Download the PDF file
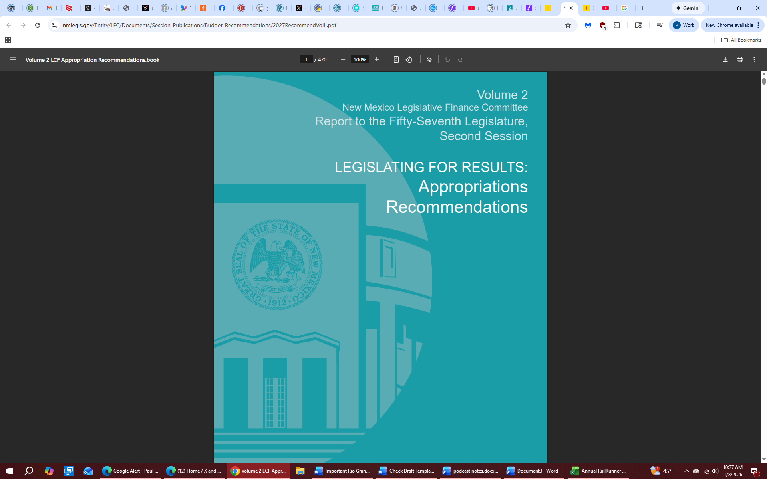This screenshot has width=767, height=479. [x=725, y=59]
